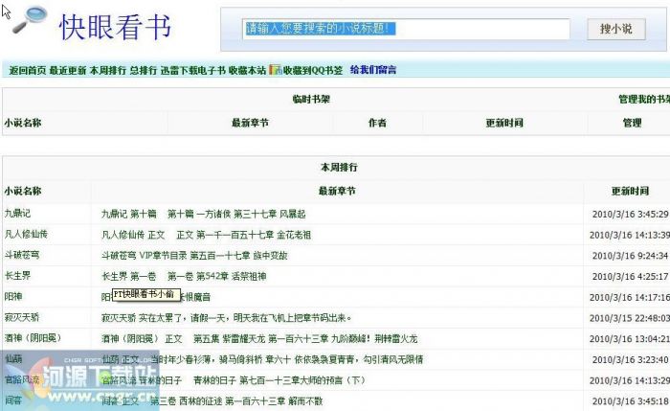
Task: Open the novel 九鼎记
Action: click(17, 213)
